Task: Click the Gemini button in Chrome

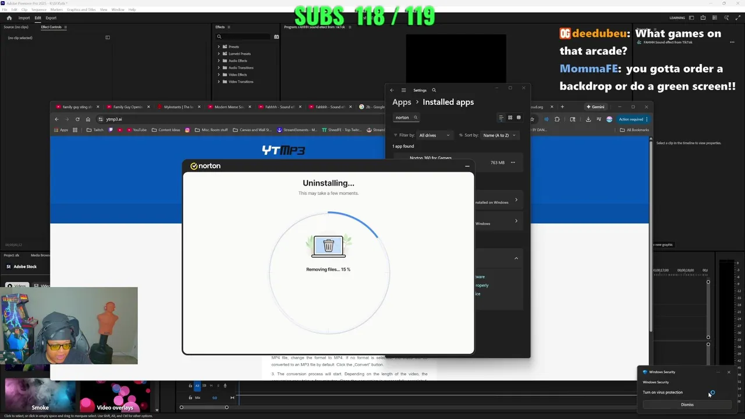Action: pos(595,107)
